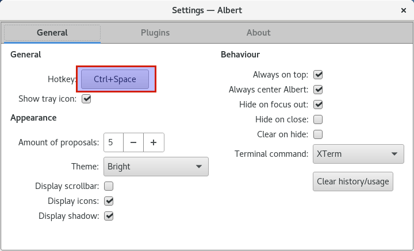The image size is (414, 251).
Task: Enable the Display scrollbar checkbox
Action: pyautogui.click(x=109, y=186)
